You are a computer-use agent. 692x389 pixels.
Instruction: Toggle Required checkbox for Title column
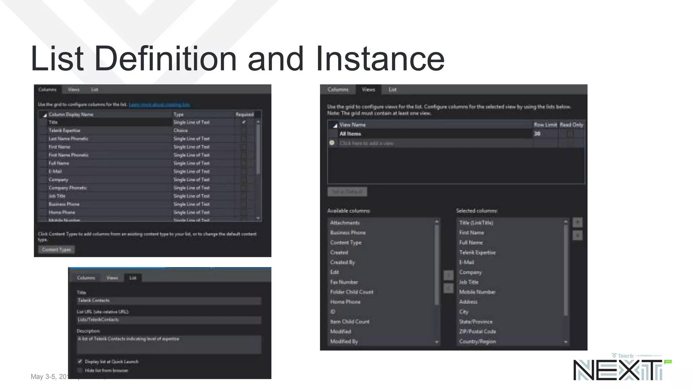click(x=244, y=122)
